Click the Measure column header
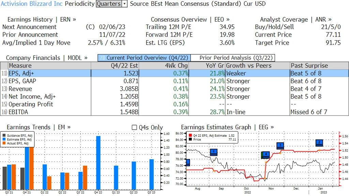The width and height of the screenshot is (349, 196). pos(49,65)
